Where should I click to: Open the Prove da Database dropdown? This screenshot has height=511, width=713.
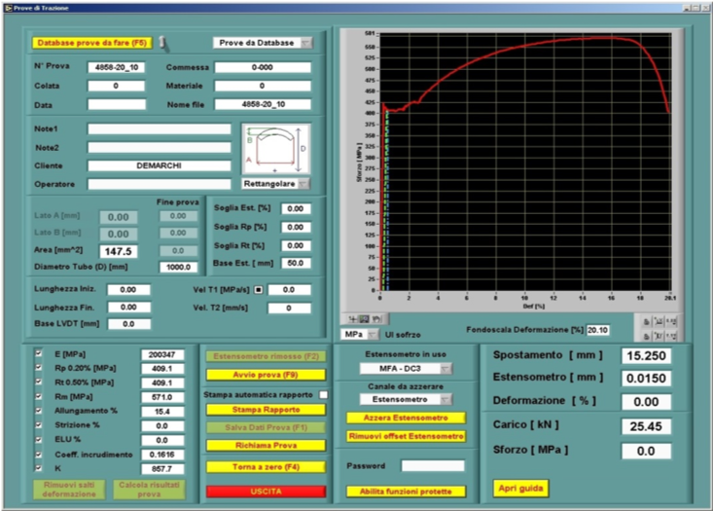tap(263, 43)
